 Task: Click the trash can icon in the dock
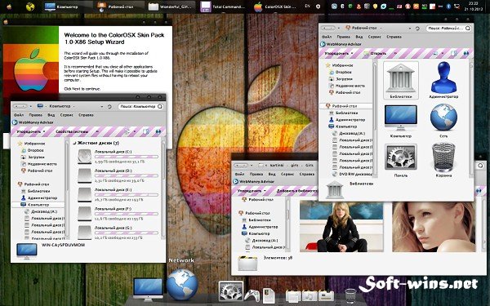(350, 295)
